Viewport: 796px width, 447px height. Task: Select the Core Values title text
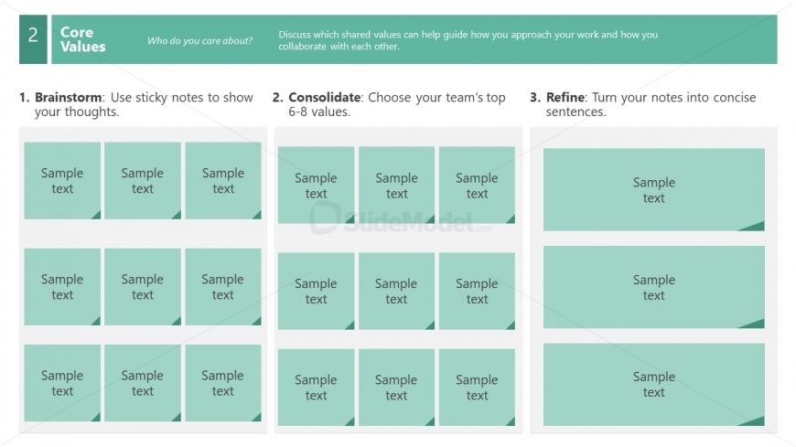[x=82, y=39]
